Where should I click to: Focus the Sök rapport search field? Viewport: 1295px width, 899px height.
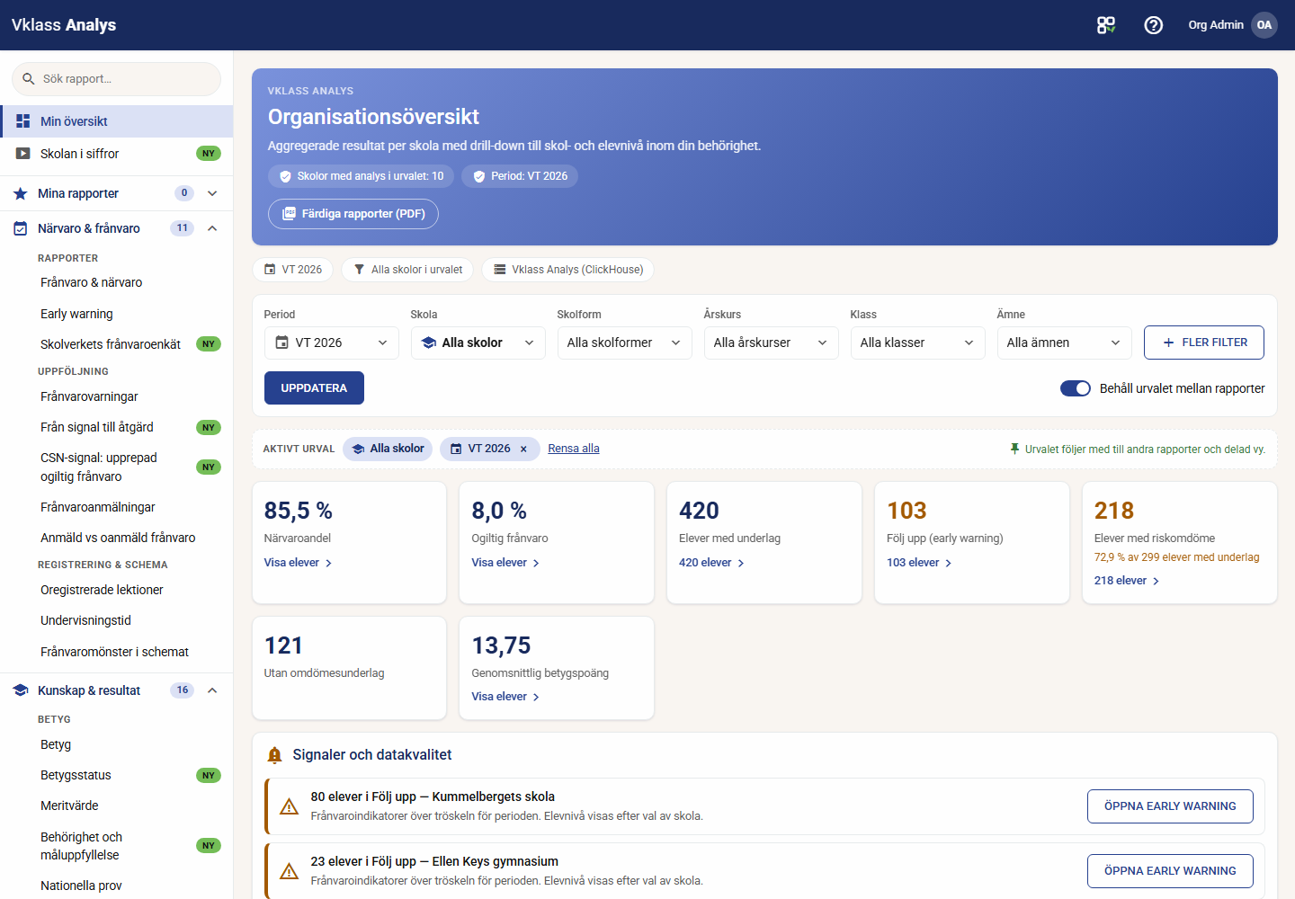click(x=116, y=79)
